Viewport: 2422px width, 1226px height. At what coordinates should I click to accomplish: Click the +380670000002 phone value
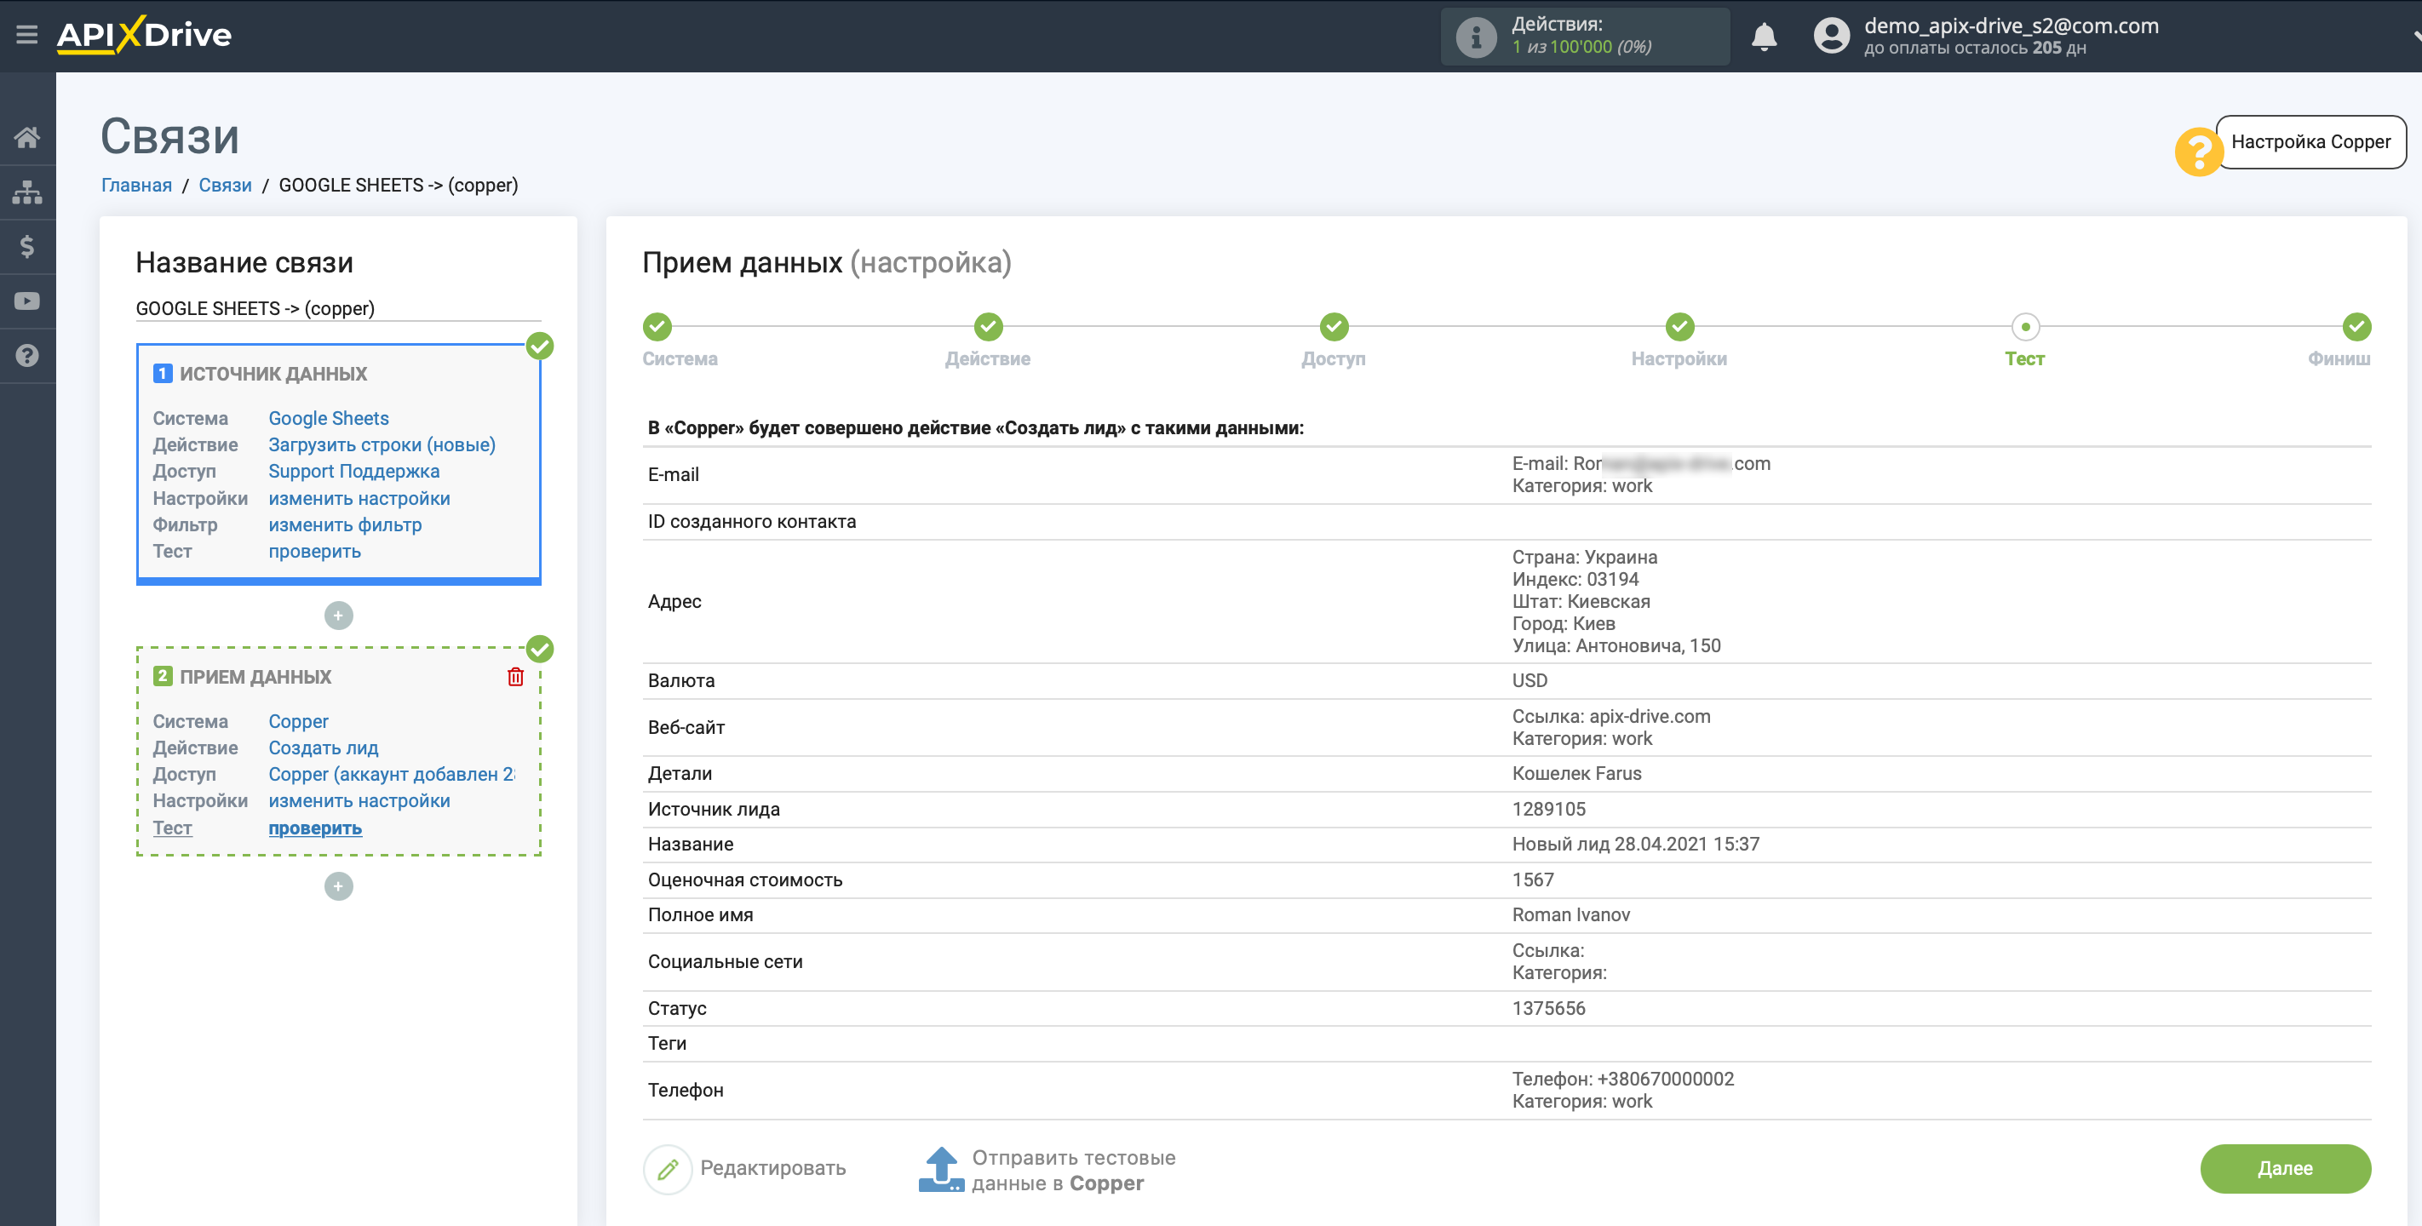click(x=1665, y=1080)
